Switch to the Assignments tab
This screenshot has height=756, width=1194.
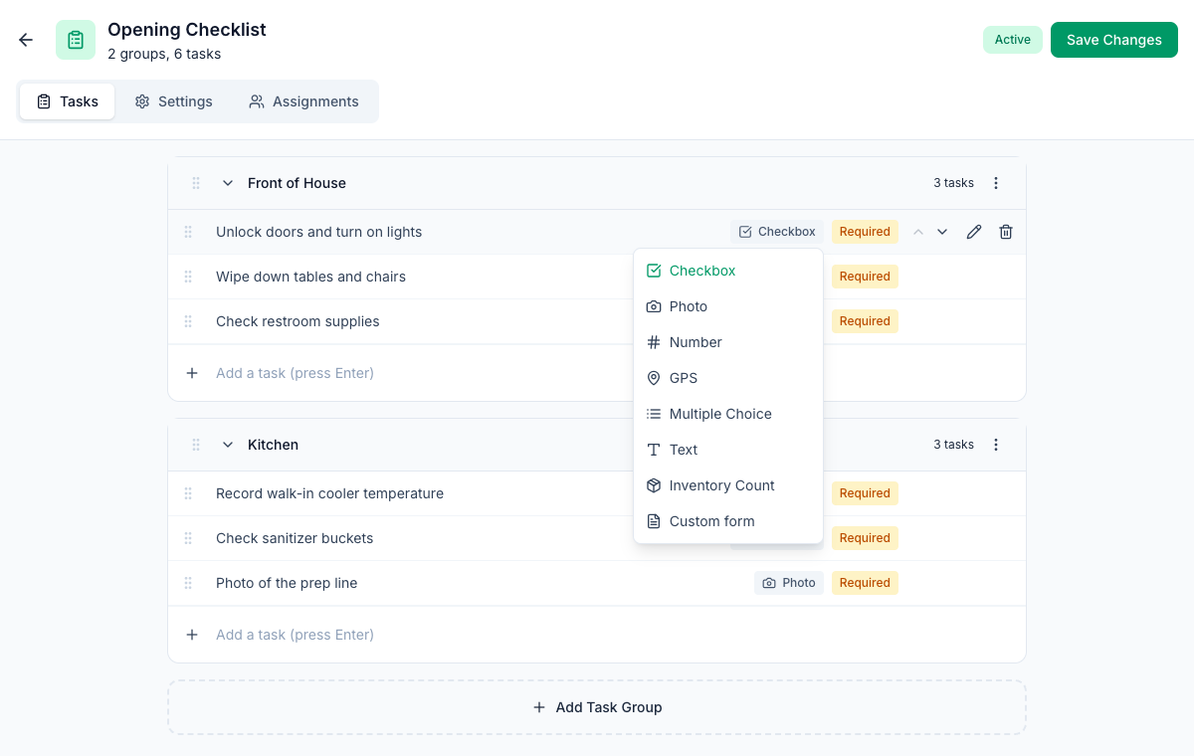(x=303, y=101)
